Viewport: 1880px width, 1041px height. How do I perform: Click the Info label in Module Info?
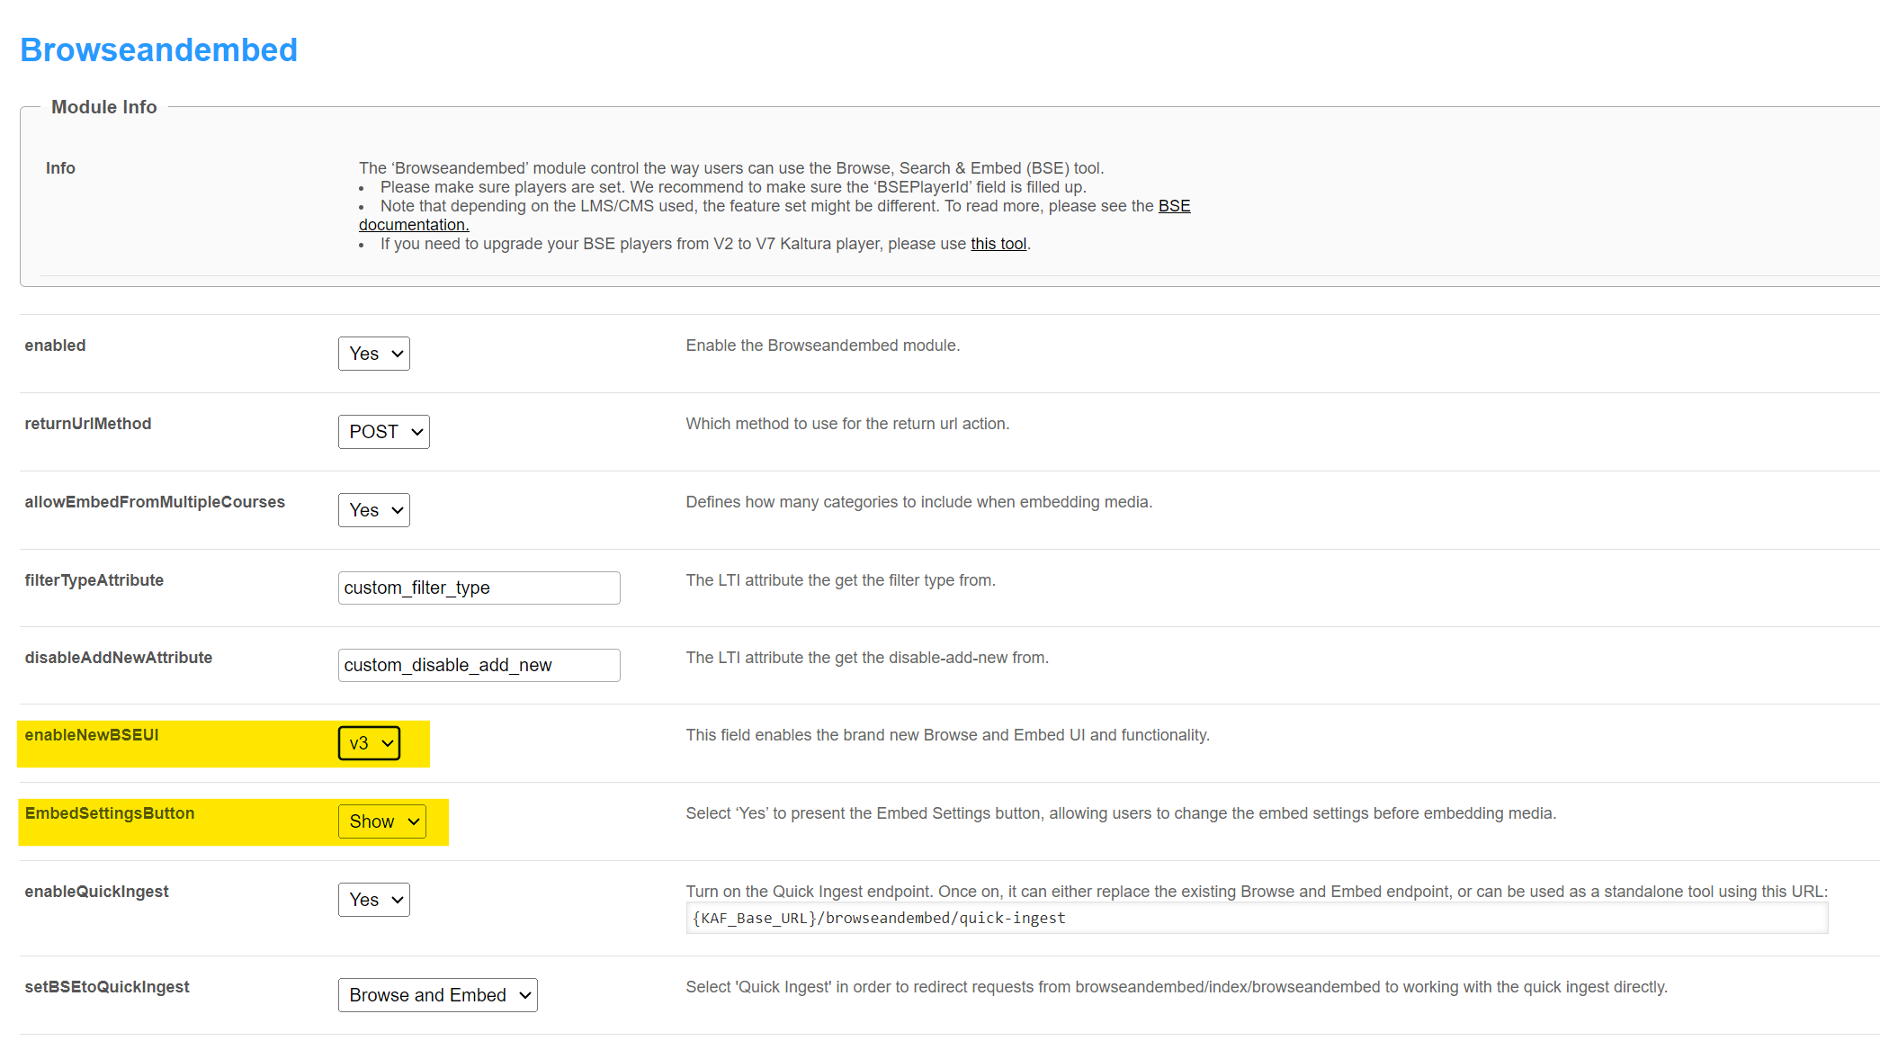coord(60,168)
